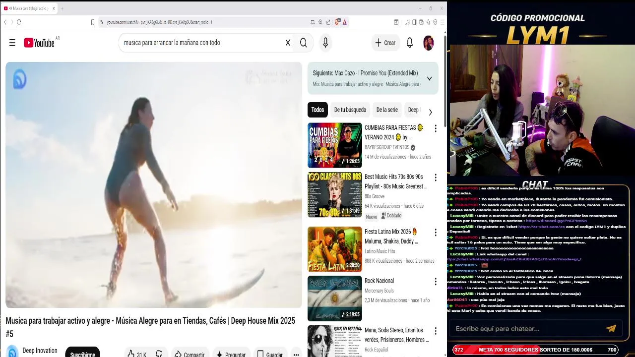Open the 70s 80s 90s hits thumbnail

pyautogui.click(x=335, y=194)
